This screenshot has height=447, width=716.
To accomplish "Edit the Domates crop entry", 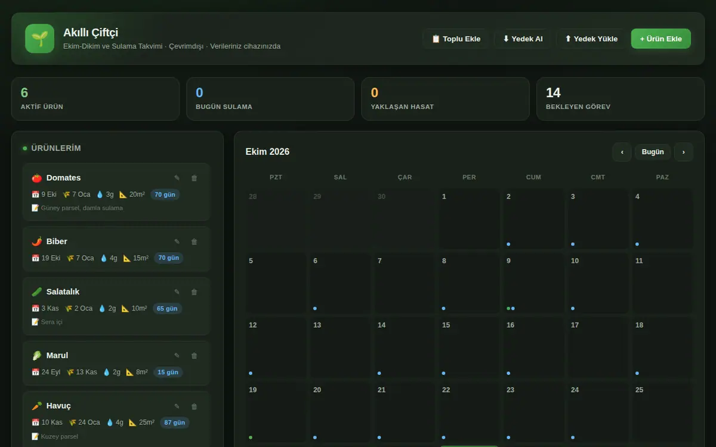I will (177, 178).
